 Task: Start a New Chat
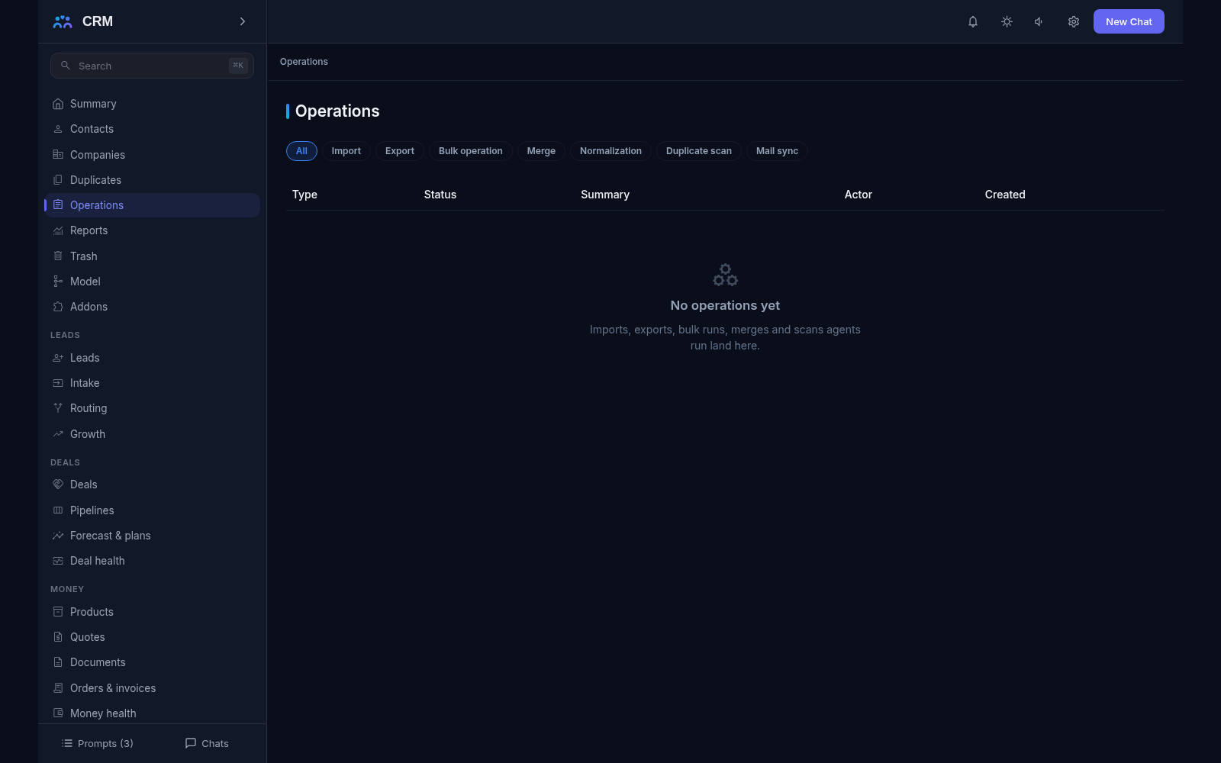[x=1129, y=21]
